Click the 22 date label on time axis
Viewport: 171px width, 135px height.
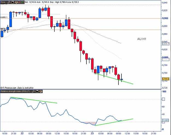(22, 133)
